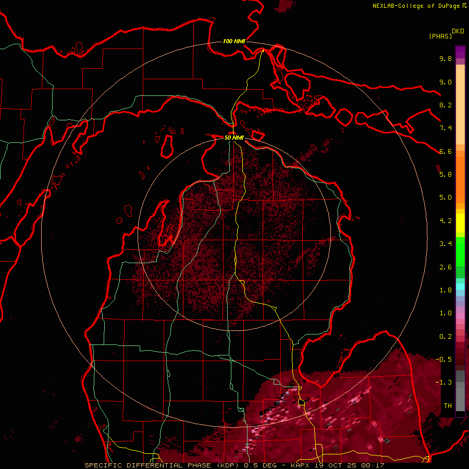The width and height of the screenshot is (469, 469).
Task: Pick the cyan segment of the color bar
Action: 460,287
